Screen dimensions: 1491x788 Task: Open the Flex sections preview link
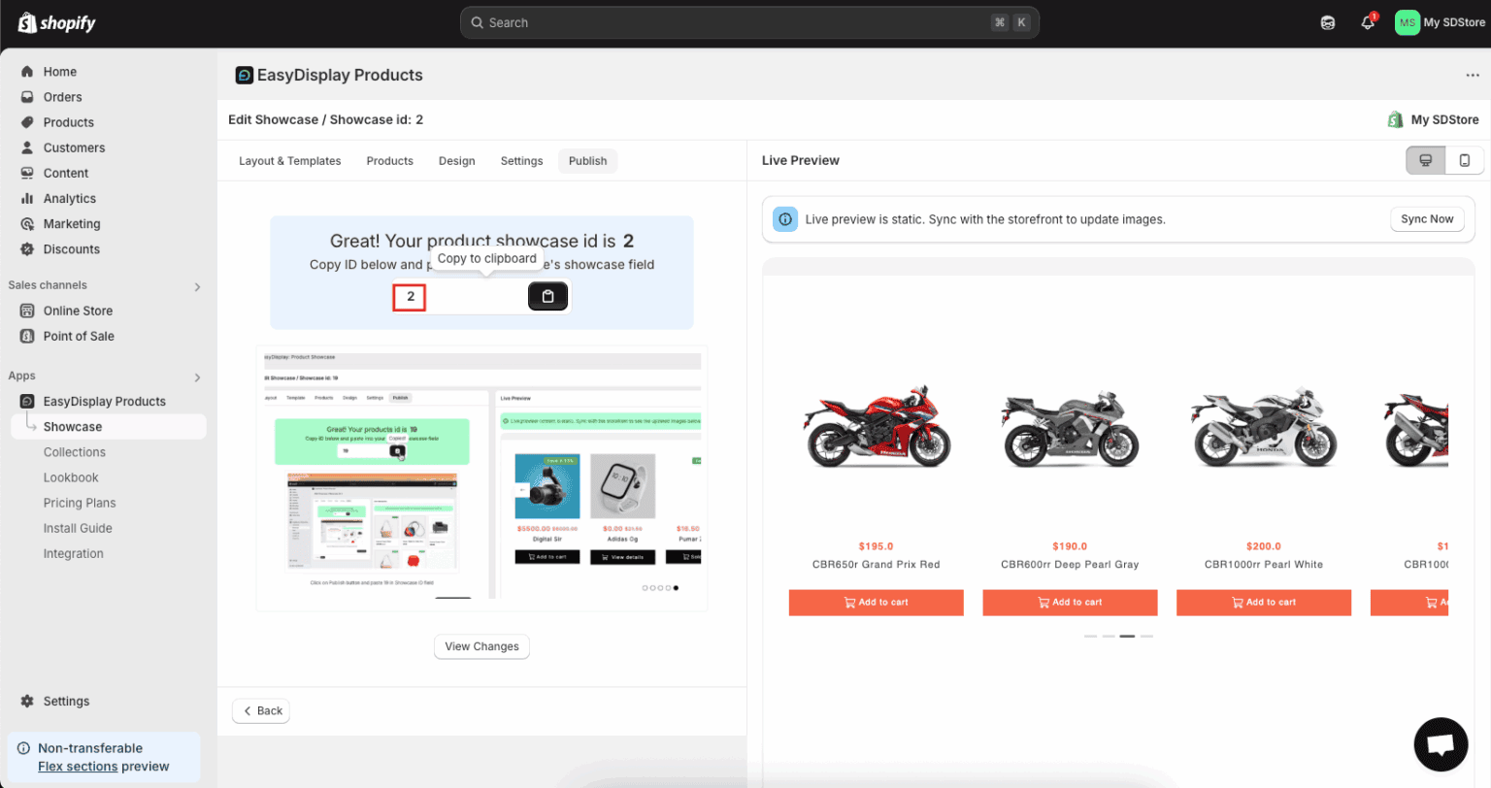coord(77,766)
